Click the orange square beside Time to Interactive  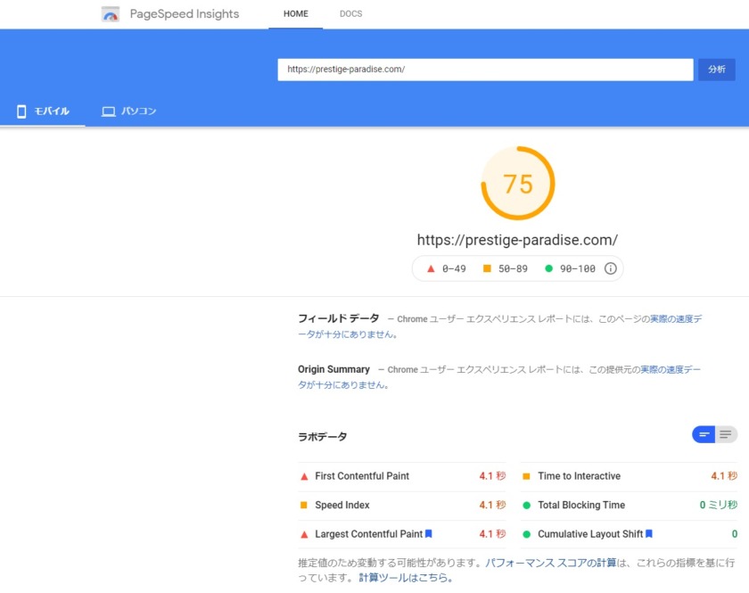526,476
